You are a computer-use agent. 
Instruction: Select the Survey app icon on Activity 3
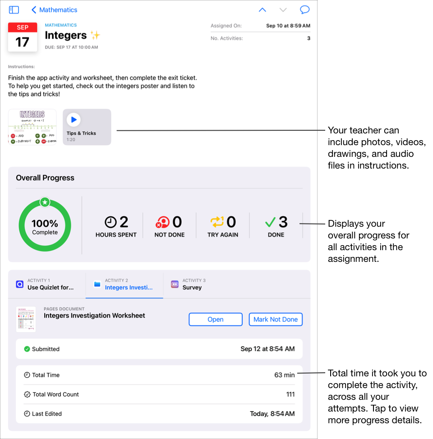pyautogui.click(x=175, y=284)
